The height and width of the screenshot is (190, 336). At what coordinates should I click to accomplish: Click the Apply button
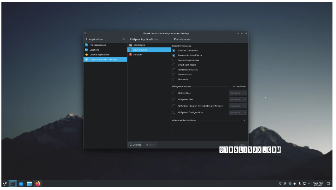(x=241, y=145)
